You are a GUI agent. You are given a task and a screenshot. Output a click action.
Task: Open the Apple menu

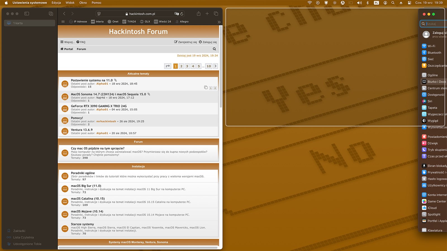6,3
